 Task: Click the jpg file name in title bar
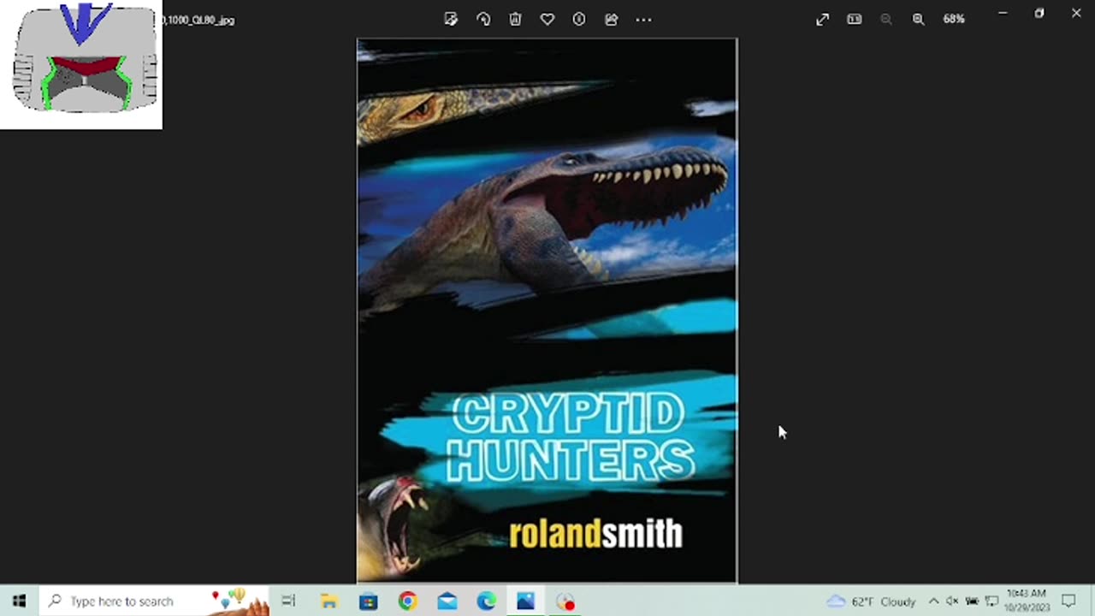(x=198, y=20)
